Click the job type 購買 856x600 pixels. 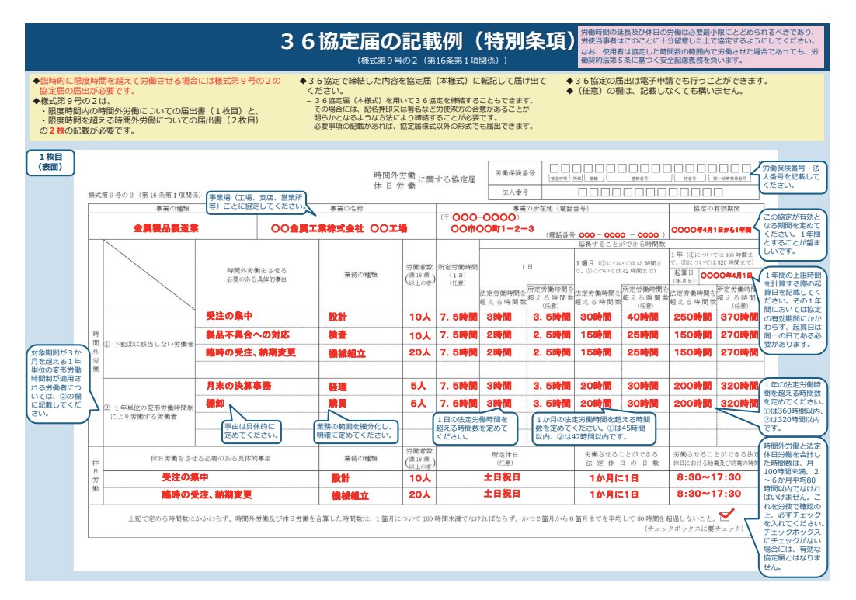337,404
